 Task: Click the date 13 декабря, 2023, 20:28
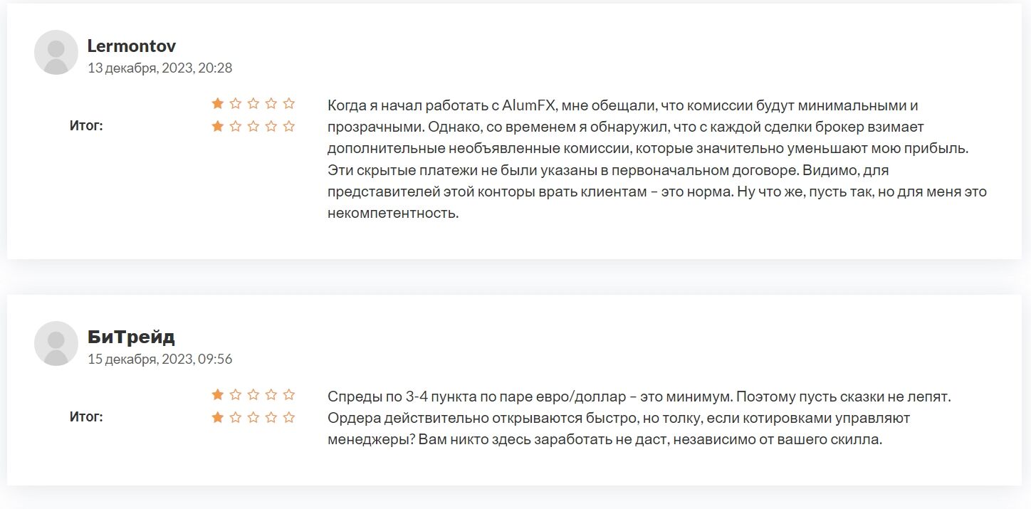(159, 68)
